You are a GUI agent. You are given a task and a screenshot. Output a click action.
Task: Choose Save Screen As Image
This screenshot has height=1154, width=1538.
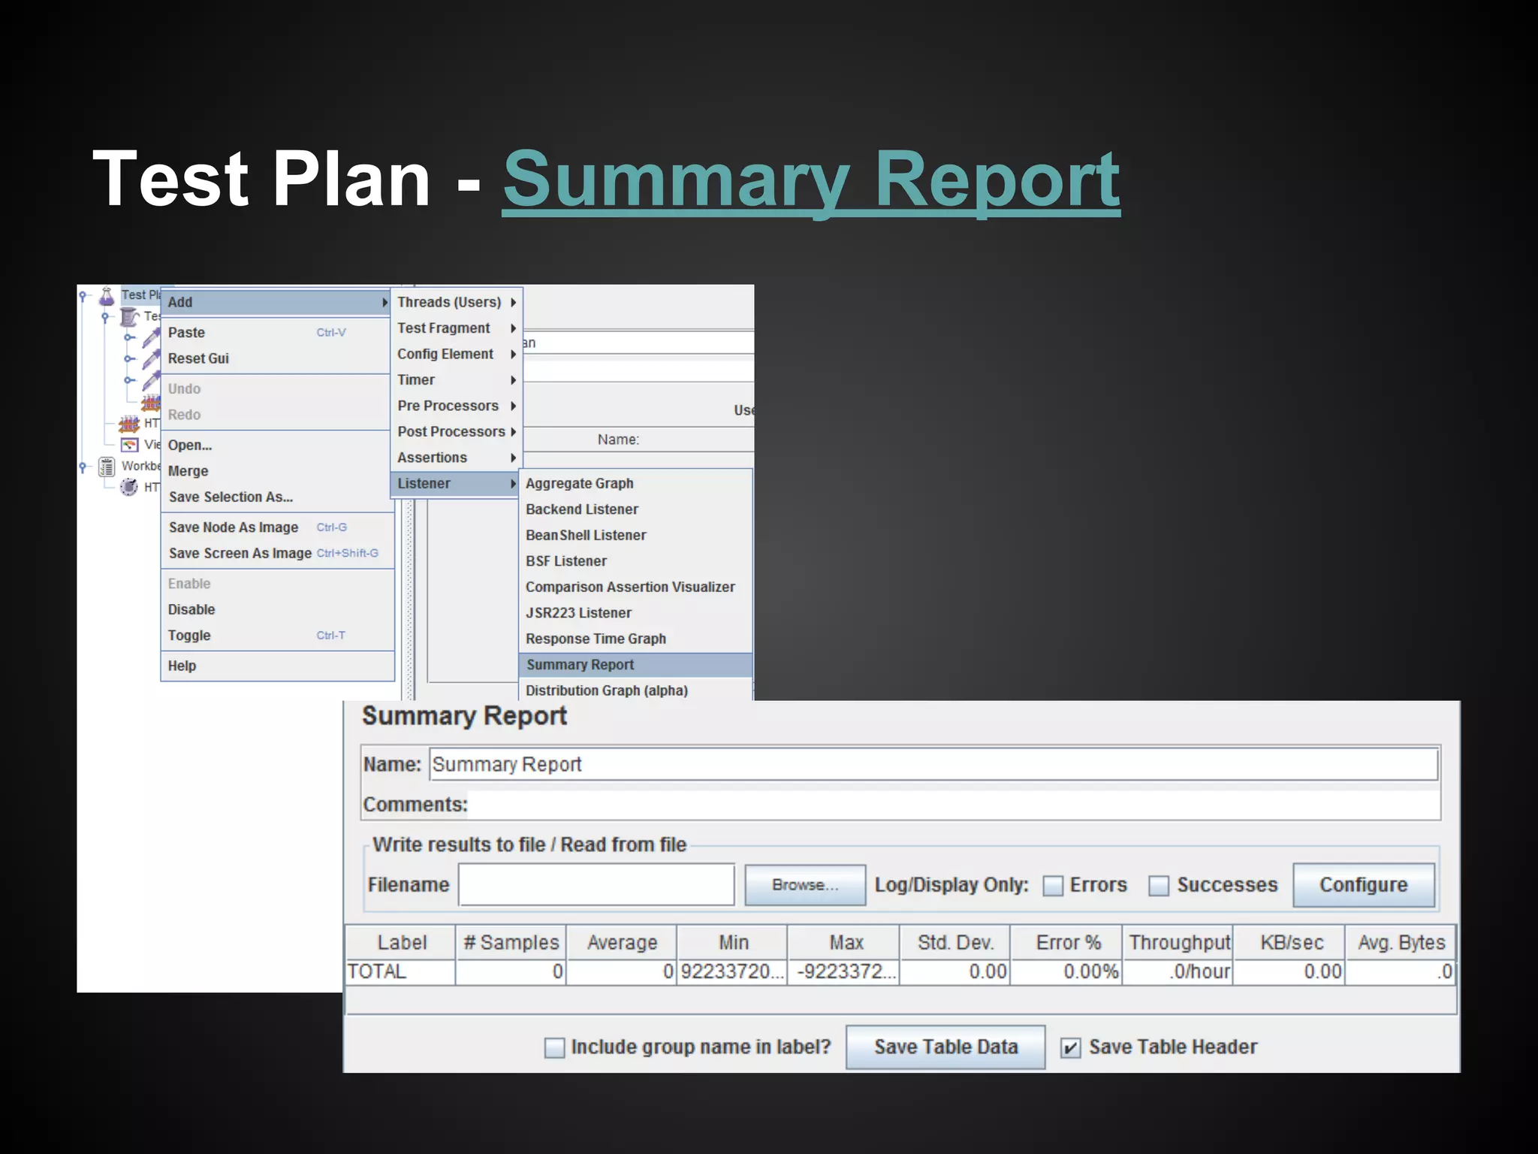pyautogui.click(x=277, y=553)
